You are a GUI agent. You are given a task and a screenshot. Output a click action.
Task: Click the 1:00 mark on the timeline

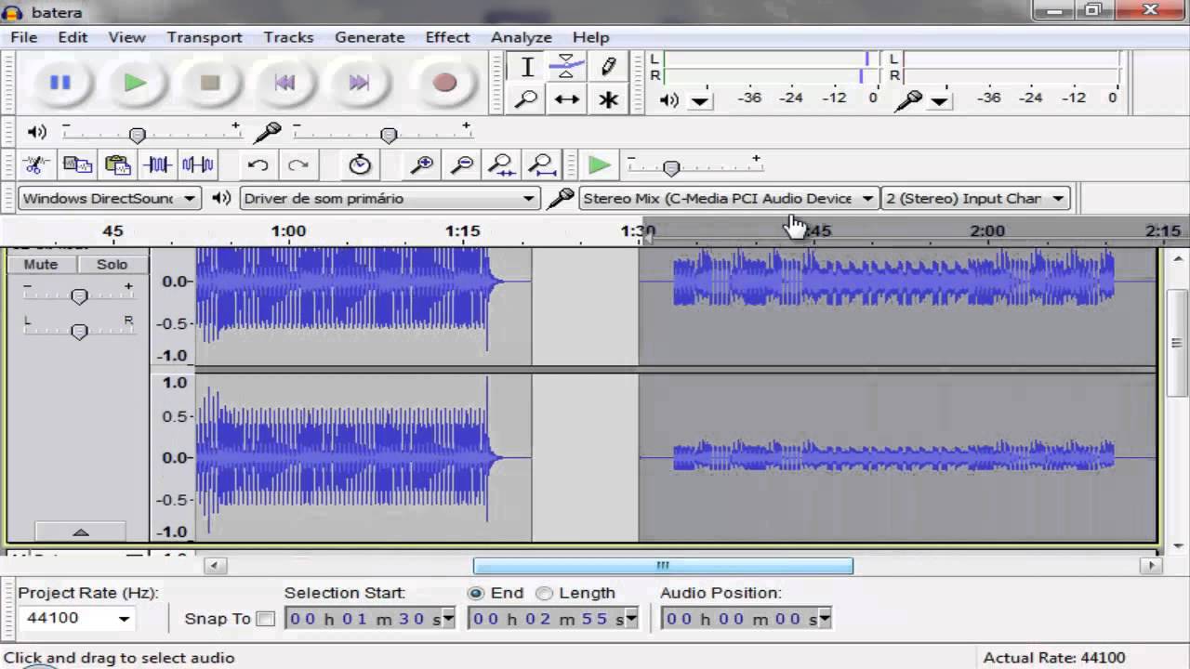(288, 230)
